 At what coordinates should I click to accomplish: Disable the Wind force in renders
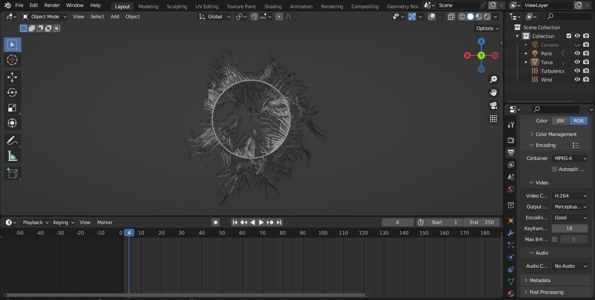586,79
